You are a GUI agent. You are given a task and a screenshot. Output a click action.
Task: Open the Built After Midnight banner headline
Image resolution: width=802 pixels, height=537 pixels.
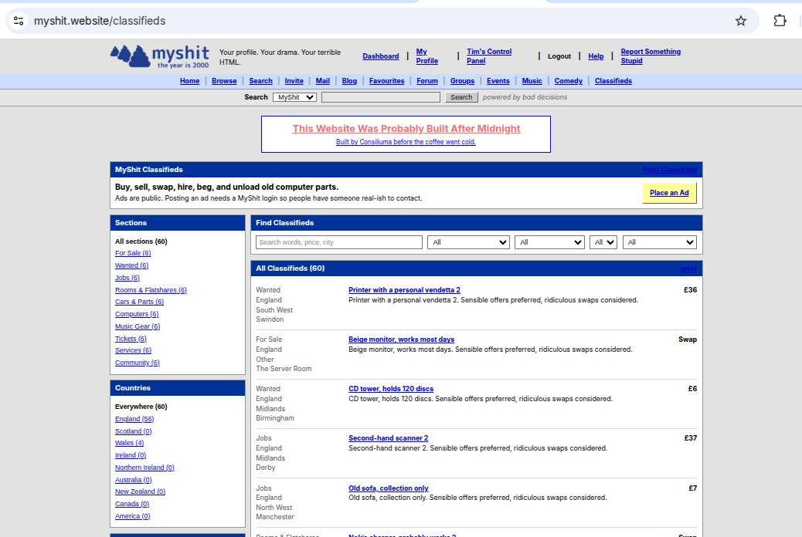pyautogui.click(x=406, y=129)
